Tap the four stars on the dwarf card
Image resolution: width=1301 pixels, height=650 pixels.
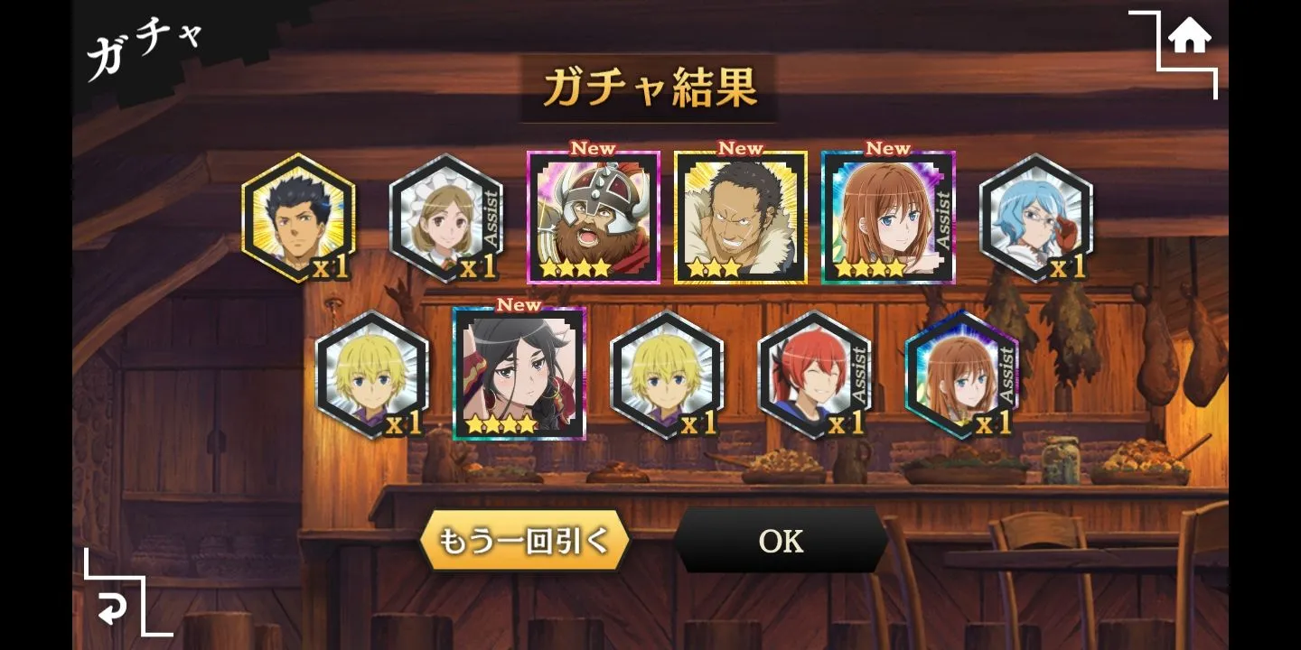575,268
